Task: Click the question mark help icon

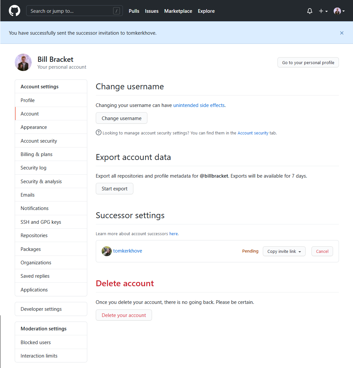Action: point(98,132)
